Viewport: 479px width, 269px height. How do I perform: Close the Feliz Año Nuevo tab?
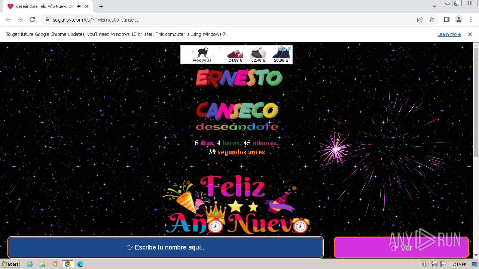pos(87,6)
